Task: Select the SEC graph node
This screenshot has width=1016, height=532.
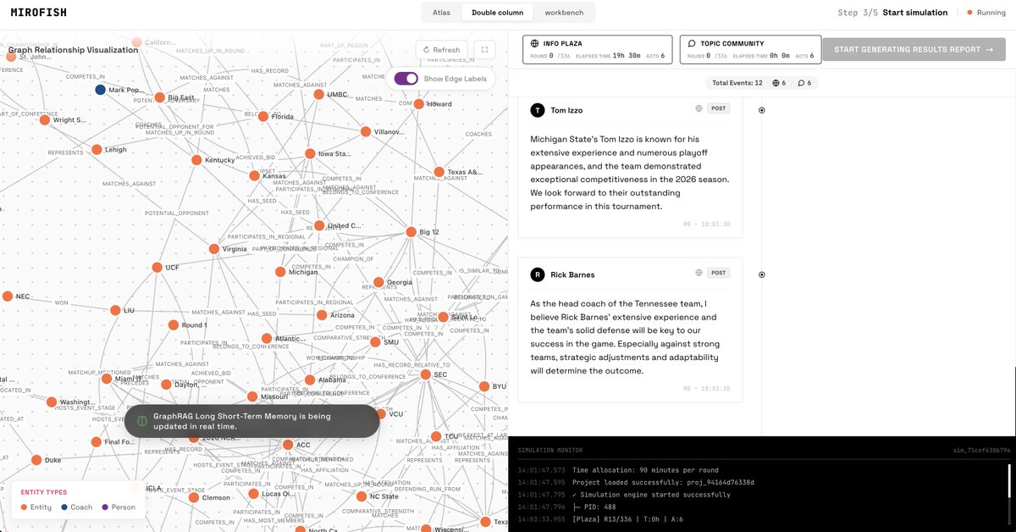Action: pyautogui.click(x=426, y=374)
